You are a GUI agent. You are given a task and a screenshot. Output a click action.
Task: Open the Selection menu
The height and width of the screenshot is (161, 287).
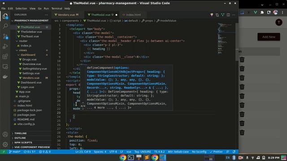[x=21, y=8]
